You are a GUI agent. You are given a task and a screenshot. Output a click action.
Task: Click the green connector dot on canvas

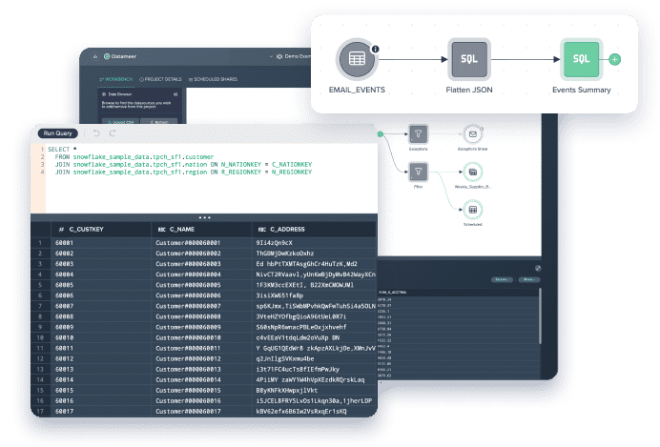pyautogui.click(x=381, y=134)
